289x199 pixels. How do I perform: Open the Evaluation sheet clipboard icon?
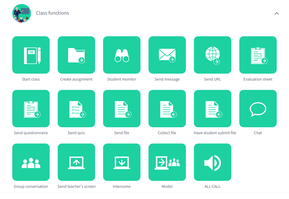pyautogui.click(x=258, y=55)
